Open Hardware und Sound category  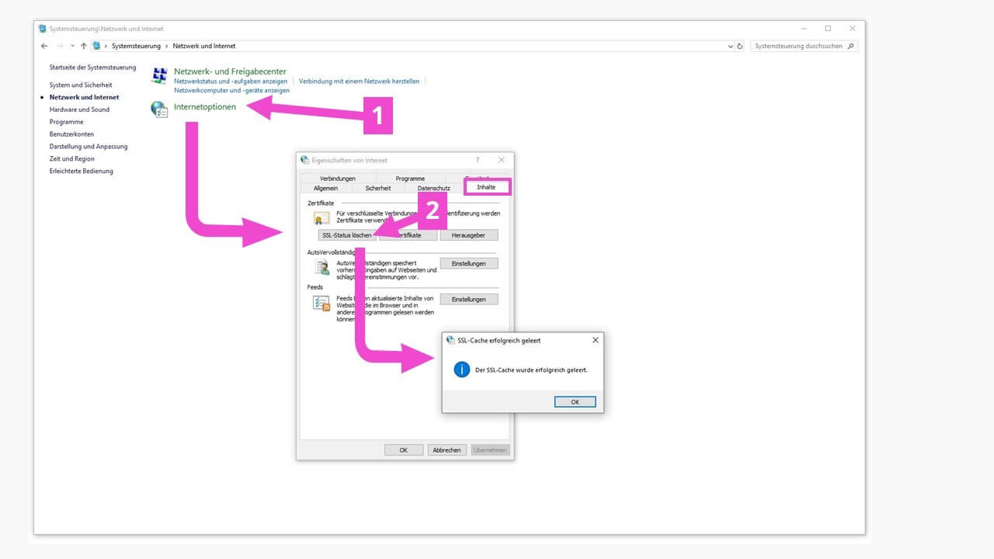coord(79,109)
